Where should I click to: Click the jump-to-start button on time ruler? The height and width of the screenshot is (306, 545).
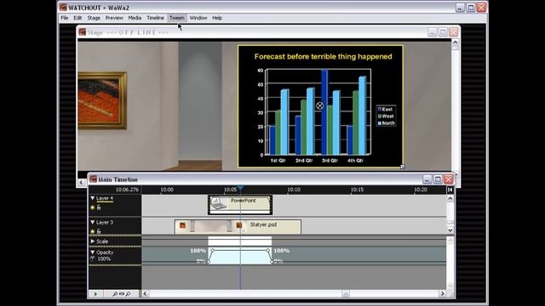[x=450, y=190]
